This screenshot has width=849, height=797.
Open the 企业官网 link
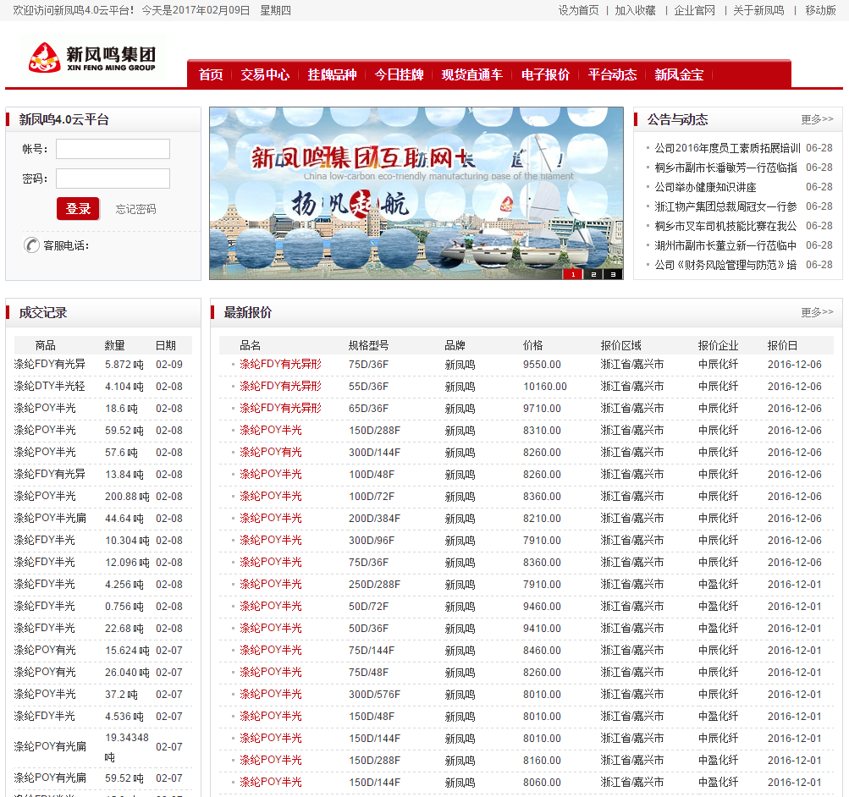click(x=694, y=10)
